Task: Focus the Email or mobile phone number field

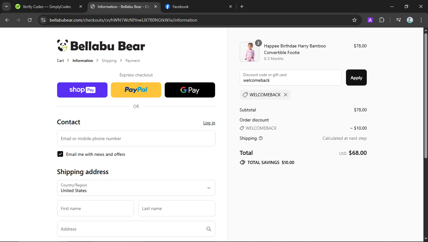Action: click(x=136, y=138)
